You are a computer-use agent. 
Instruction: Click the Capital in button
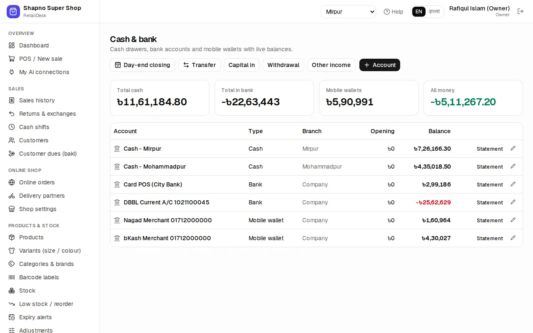[x=242, y=65]
